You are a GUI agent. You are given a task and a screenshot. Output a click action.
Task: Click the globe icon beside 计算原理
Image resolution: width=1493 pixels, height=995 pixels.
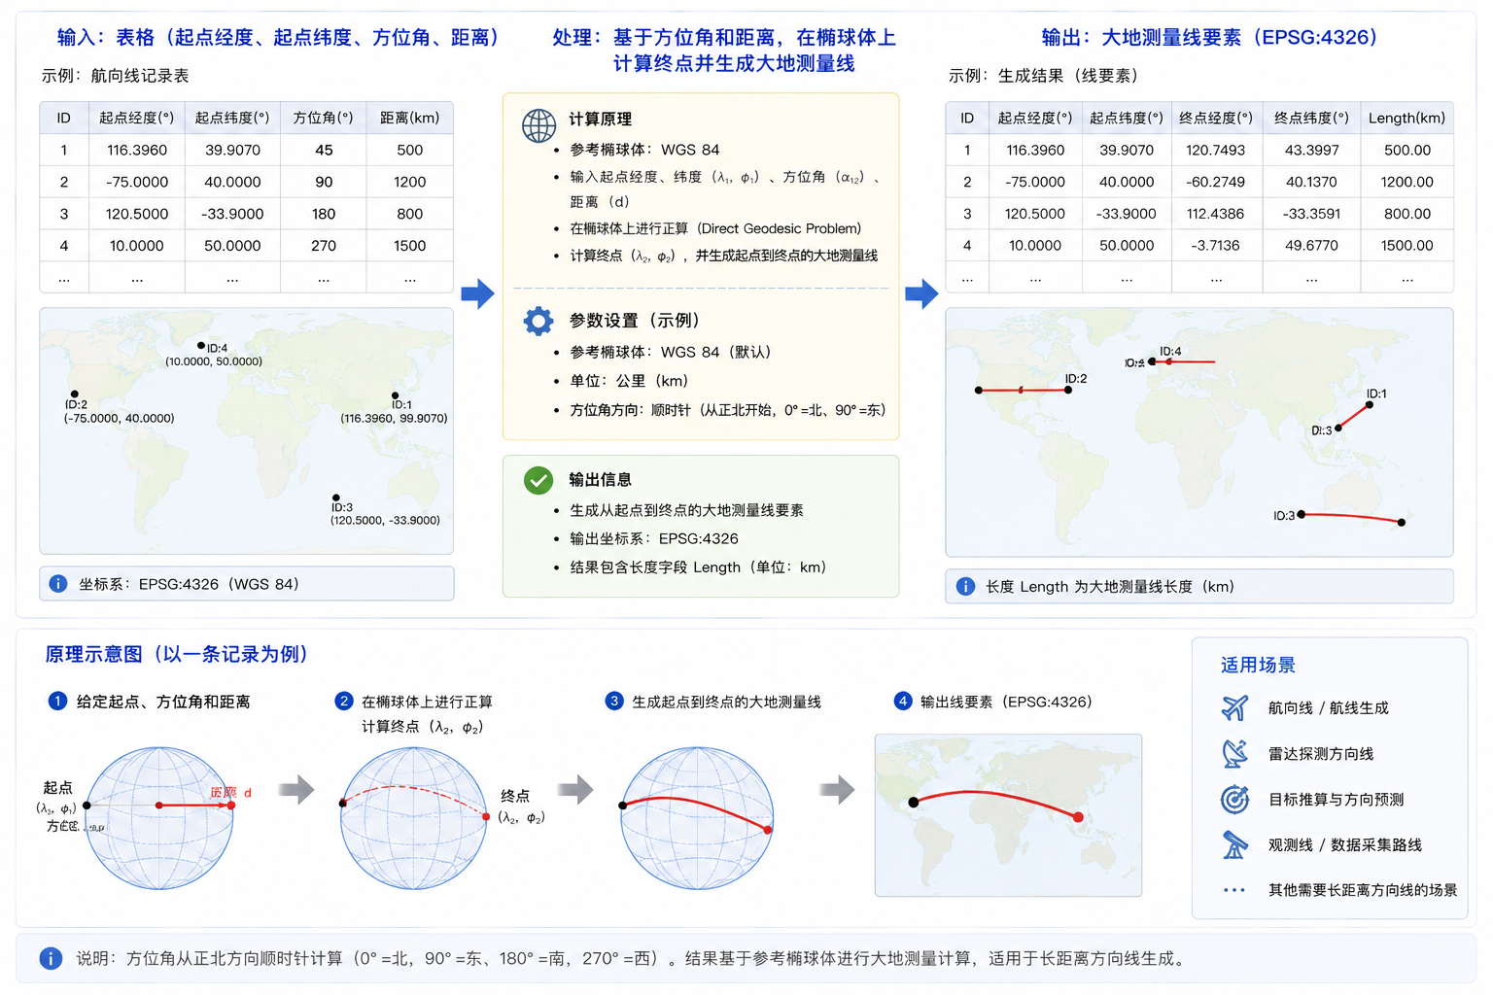pyautogui.click(x=538, y=125)
